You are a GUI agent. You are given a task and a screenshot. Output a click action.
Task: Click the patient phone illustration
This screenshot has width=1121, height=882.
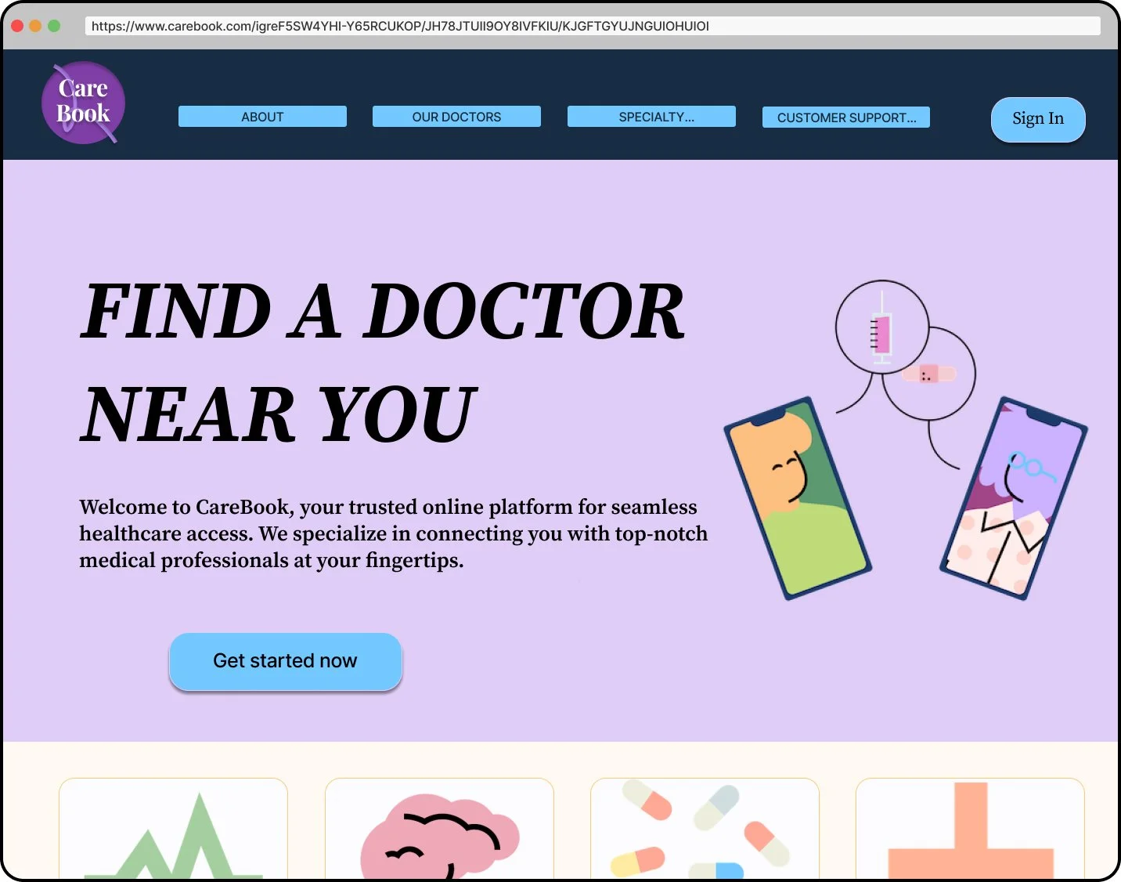(x=798, y=498)
